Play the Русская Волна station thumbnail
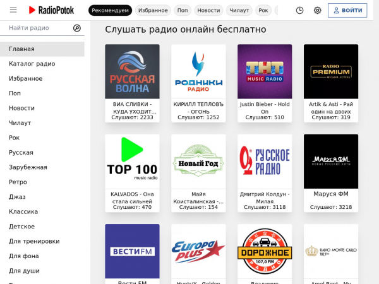Screen dimensions: 379x284 tap(132, 71)
